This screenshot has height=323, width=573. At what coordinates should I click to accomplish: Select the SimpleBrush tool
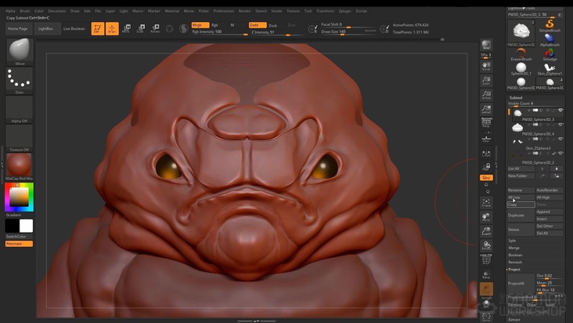coord(550,26)
